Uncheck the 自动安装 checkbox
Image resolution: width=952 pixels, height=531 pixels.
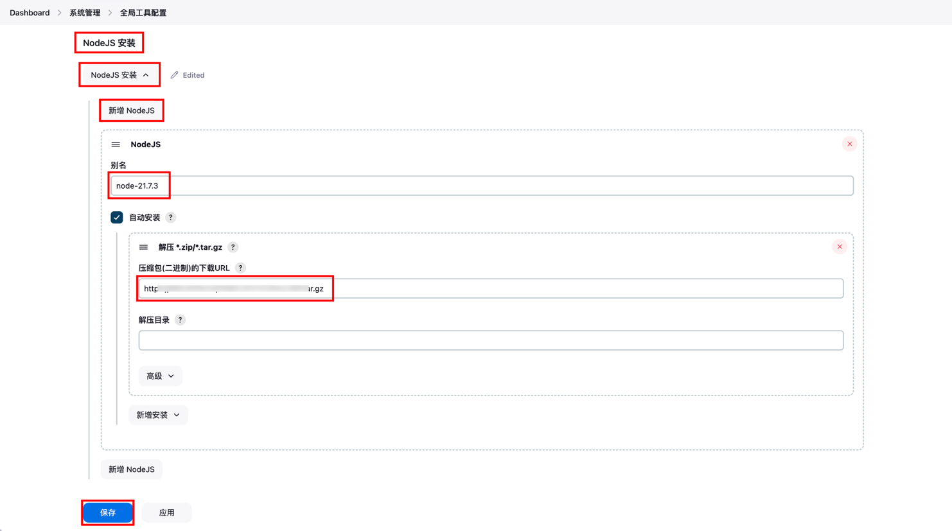[x=117, y=218]
